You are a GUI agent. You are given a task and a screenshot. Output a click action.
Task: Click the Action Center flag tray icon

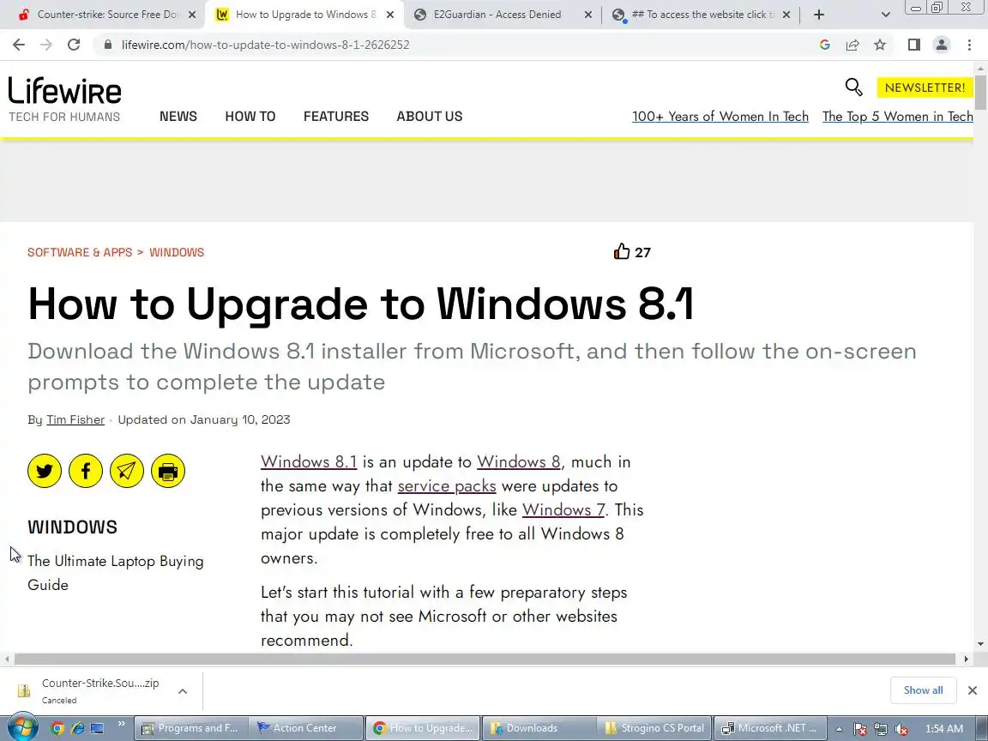860,729
